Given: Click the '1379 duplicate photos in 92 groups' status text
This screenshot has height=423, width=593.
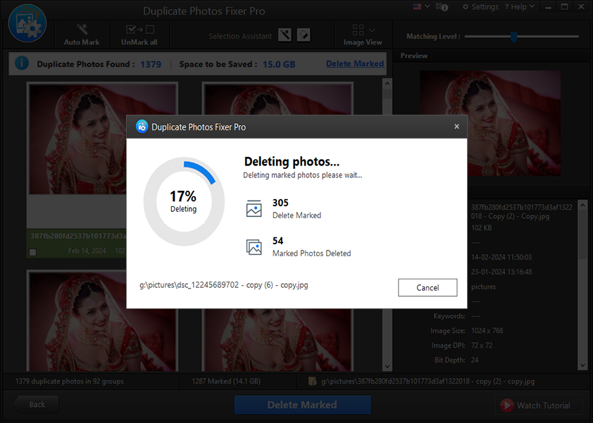Looking at the screenshot, I should [x=70, y=381].
